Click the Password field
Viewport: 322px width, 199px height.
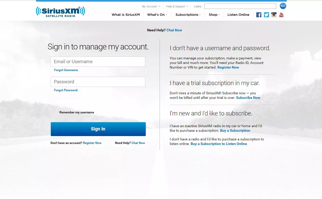pos(98,82)
